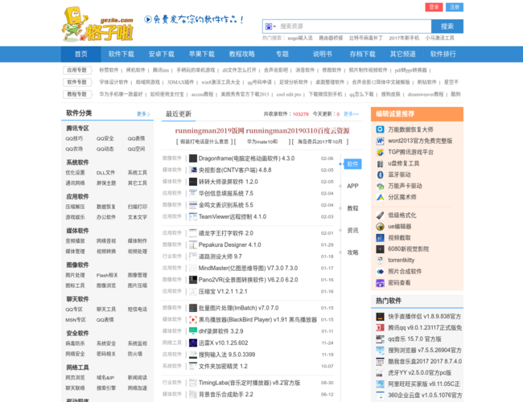Open the 华为mate10和 bracket link
The image size is (523, 402).
(262, 142)
